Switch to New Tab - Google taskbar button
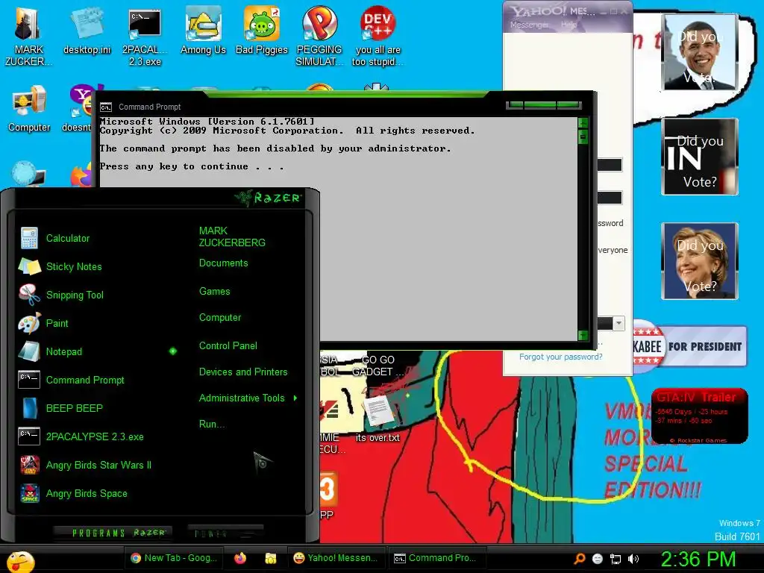 (x=173, y=558)
